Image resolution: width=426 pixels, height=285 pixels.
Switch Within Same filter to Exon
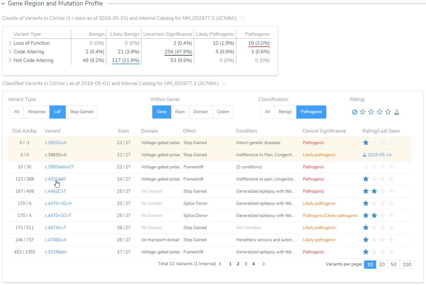(180, 112)
